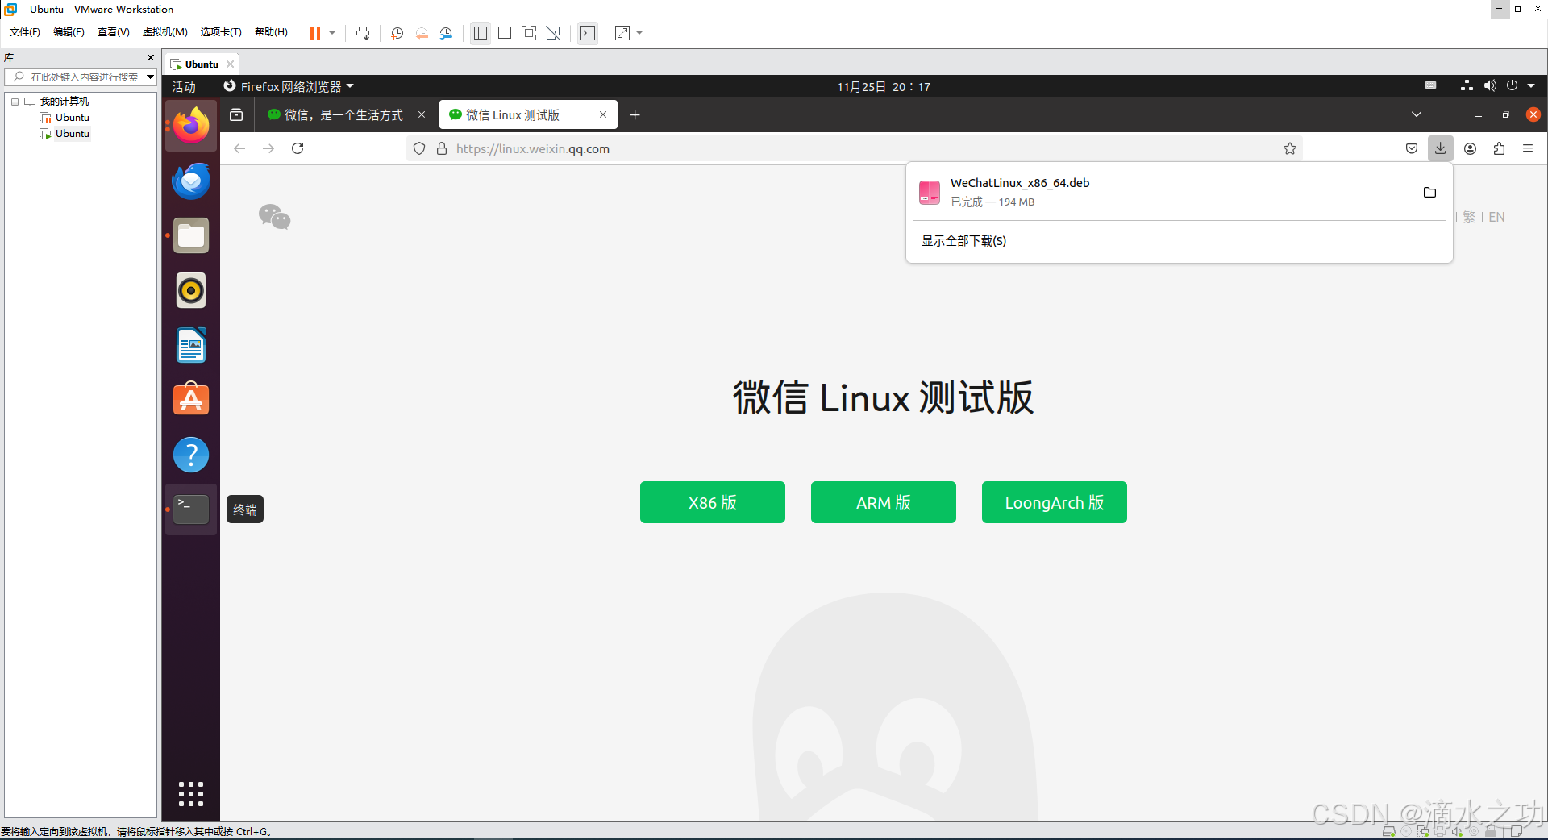Open the 虚拟机(M) menu
Viewport: 1548px width, 840px height.
165,32
